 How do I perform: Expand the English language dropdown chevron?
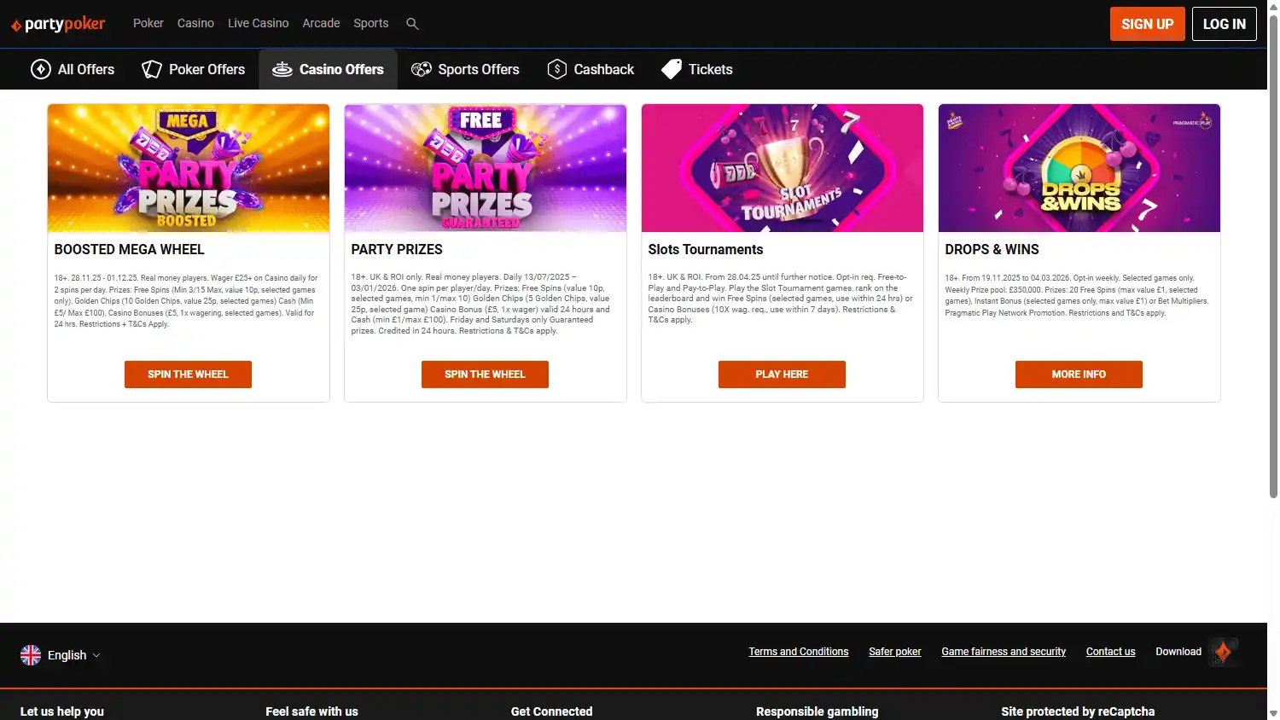coord(96,655)
